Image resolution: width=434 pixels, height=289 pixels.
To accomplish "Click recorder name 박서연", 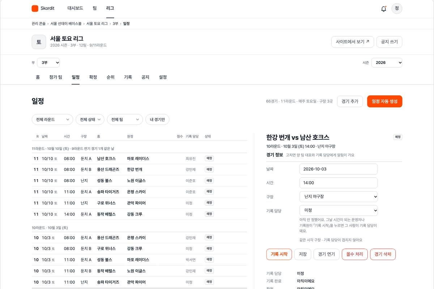I will point(191,260).
